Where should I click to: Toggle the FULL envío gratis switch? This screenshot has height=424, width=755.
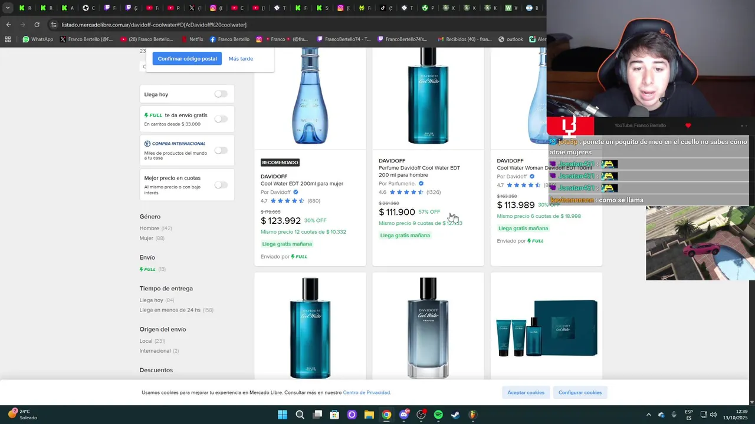coord(221,119)
